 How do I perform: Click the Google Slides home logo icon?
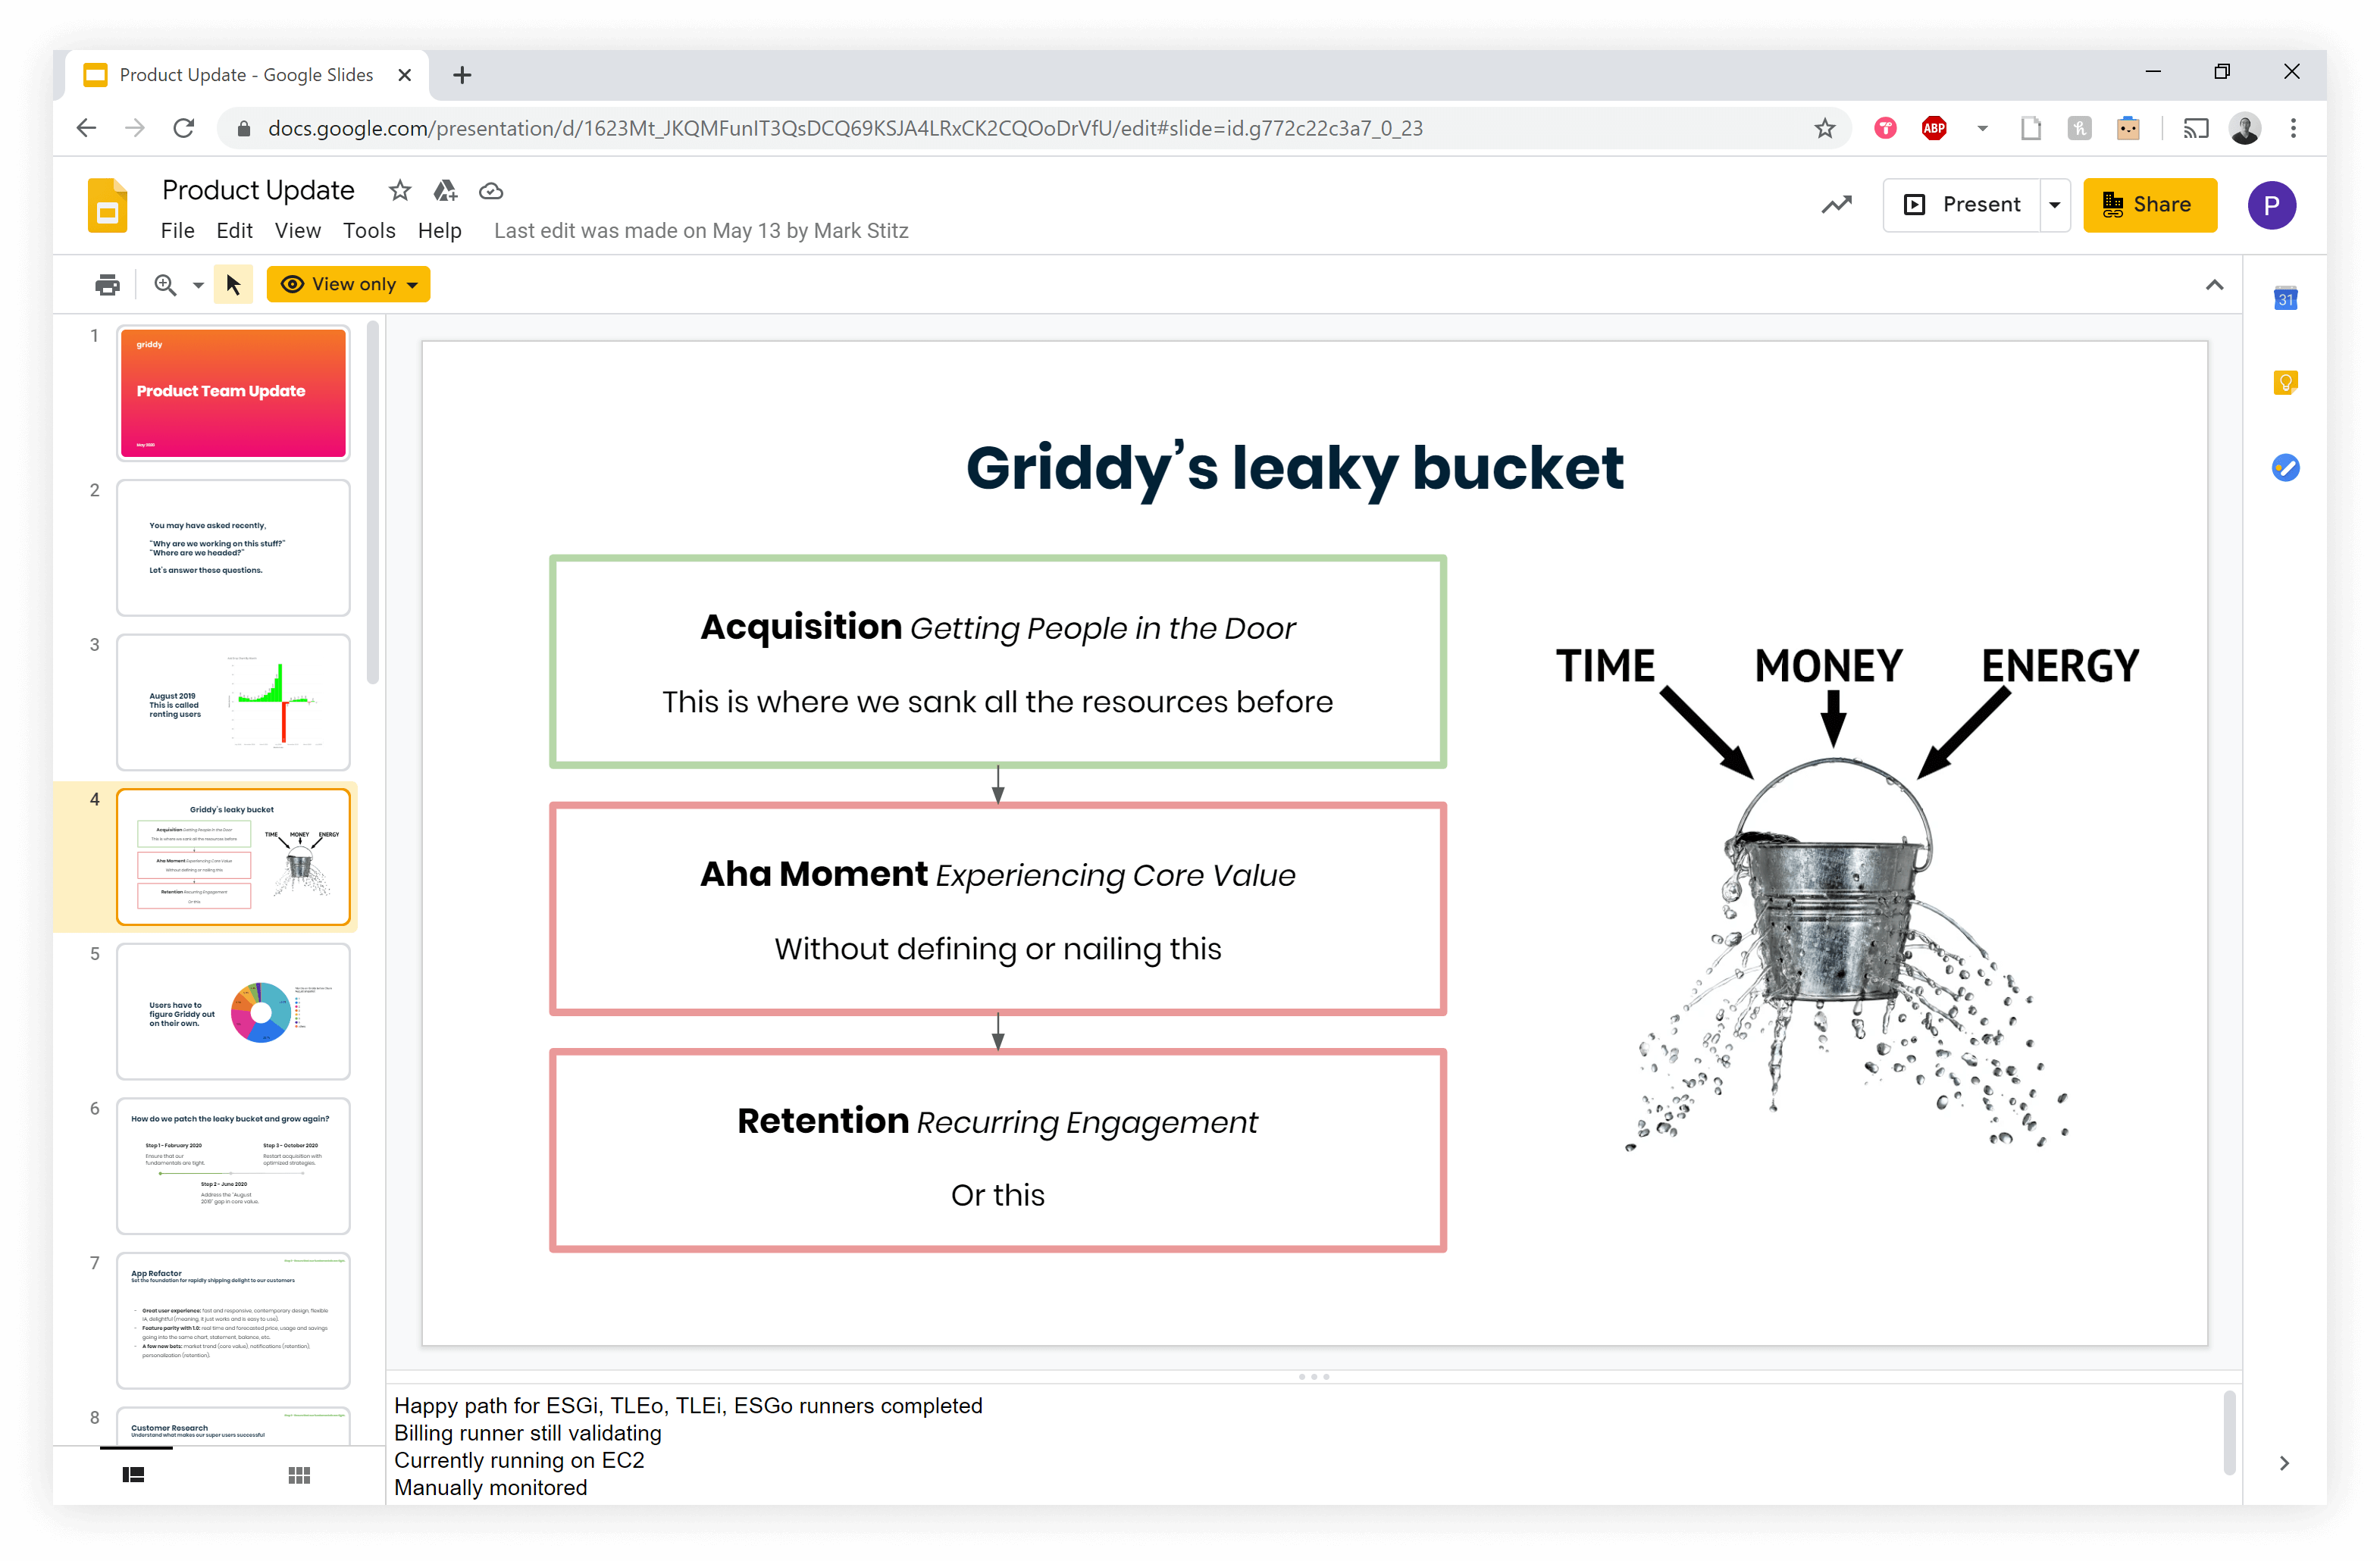[x=107, y=206]
